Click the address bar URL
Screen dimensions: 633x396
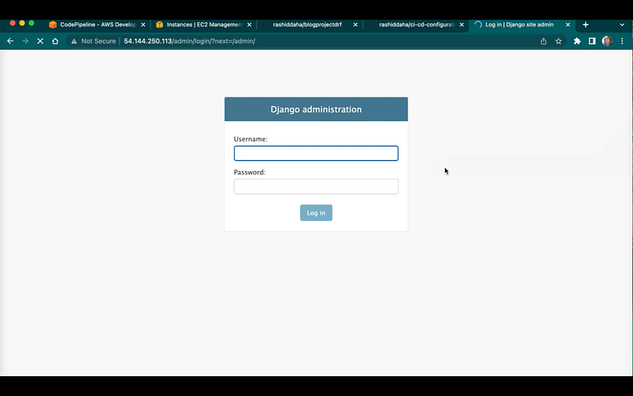click(x=189, y=41)
